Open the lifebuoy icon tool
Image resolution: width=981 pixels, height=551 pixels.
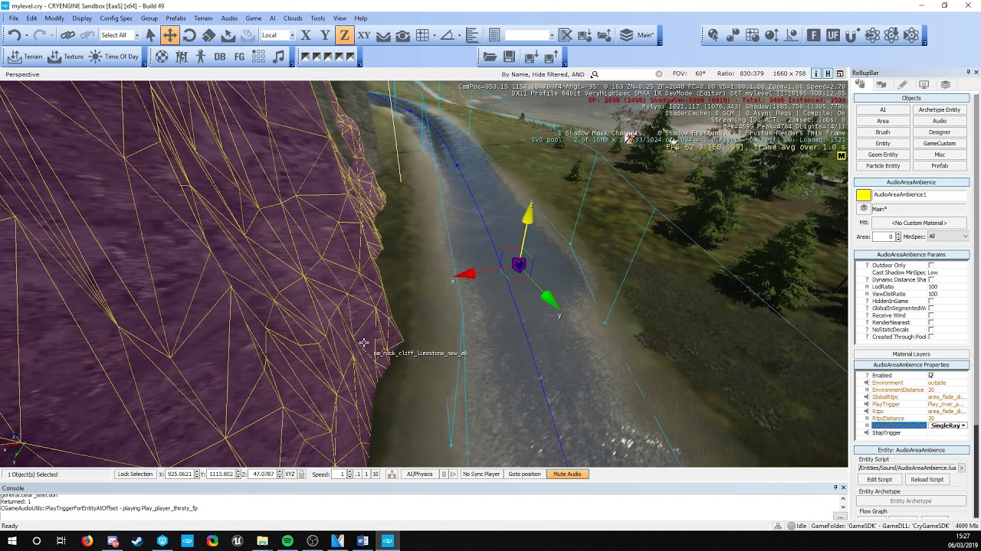click(162, 57)
